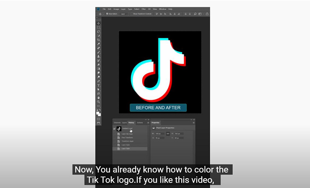Click the background color swatch
310x188 pixels.
pos(99,115)
